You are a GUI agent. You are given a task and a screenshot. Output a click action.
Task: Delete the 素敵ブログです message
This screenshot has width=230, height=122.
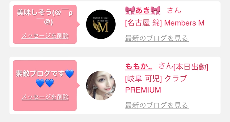tap(45, 97)
